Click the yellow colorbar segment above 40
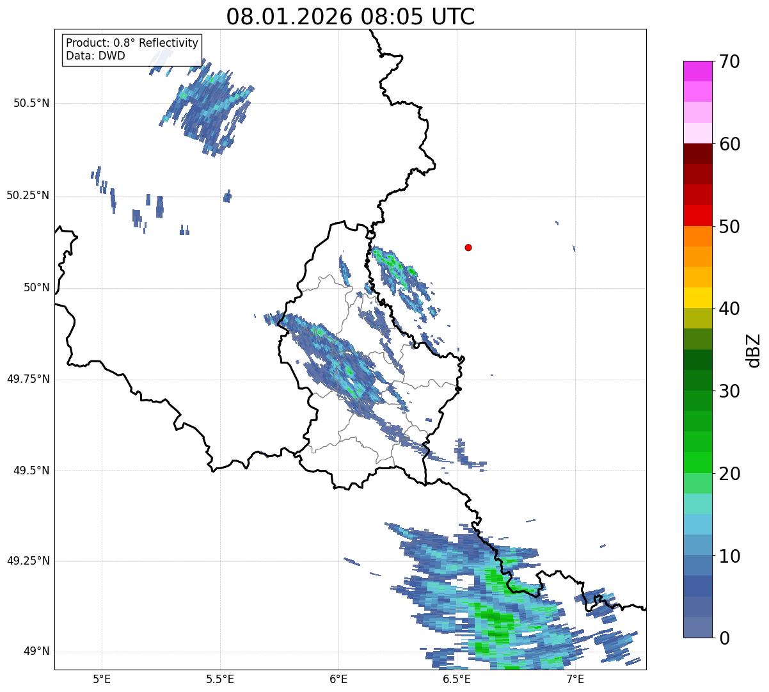Image resolution: width=769 pixels, height=692 pixels. tap(697, 298)
